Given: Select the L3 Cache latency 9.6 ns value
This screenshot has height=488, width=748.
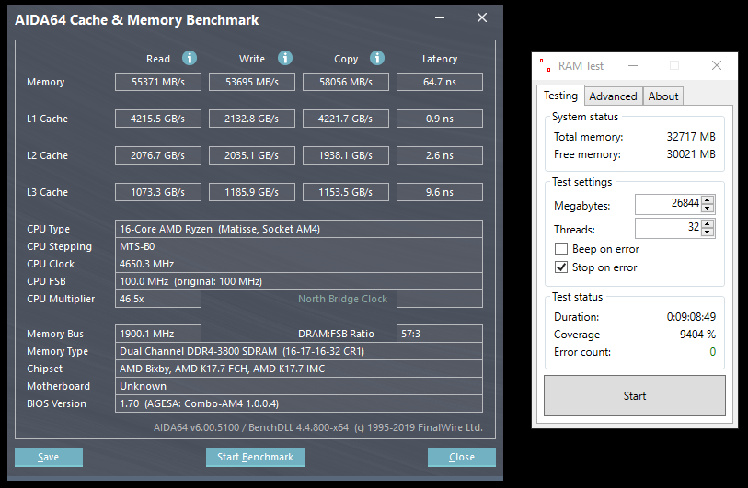Looking at the screenshot, I should pyautogui.click(x=440, y=192).
